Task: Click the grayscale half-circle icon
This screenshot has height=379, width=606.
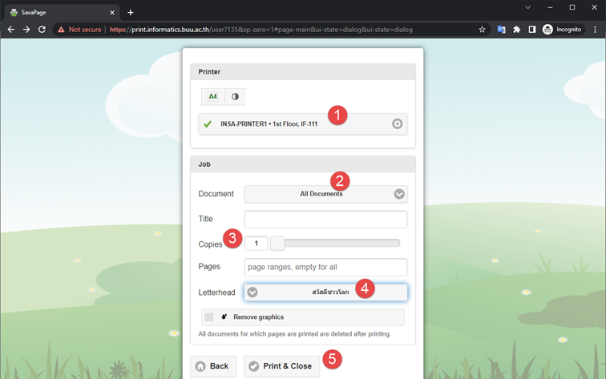Action: pos(235,97)
